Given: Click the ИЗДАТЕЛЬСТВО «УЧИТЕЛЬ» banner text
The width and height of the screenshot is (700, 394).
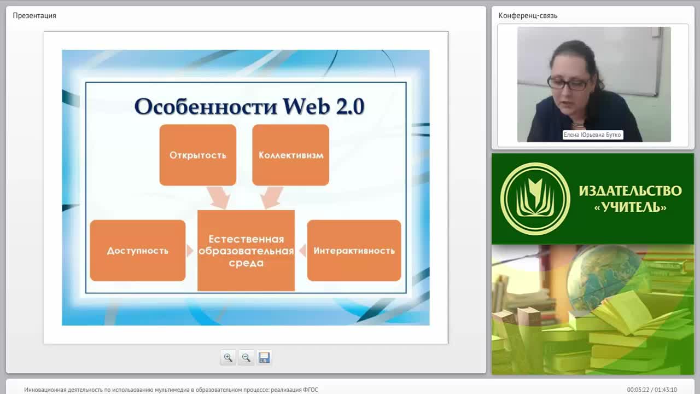Looking at the screenshot, I should [x=630, y=199].
